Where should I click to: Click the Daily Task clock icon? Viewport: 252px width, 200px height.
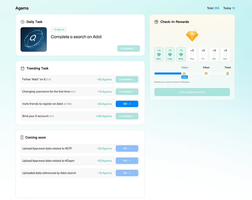point(23,22)
